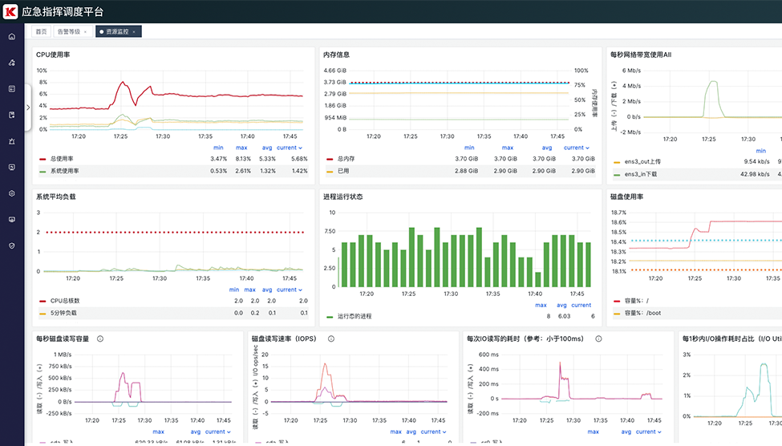This screenshot has height=446, width=782.
Task: Open the home icon in the sidebar
Action: coord(12,36)
